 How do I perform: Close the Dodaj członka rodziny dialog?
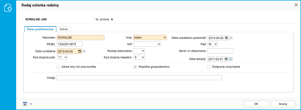point(296,5)
